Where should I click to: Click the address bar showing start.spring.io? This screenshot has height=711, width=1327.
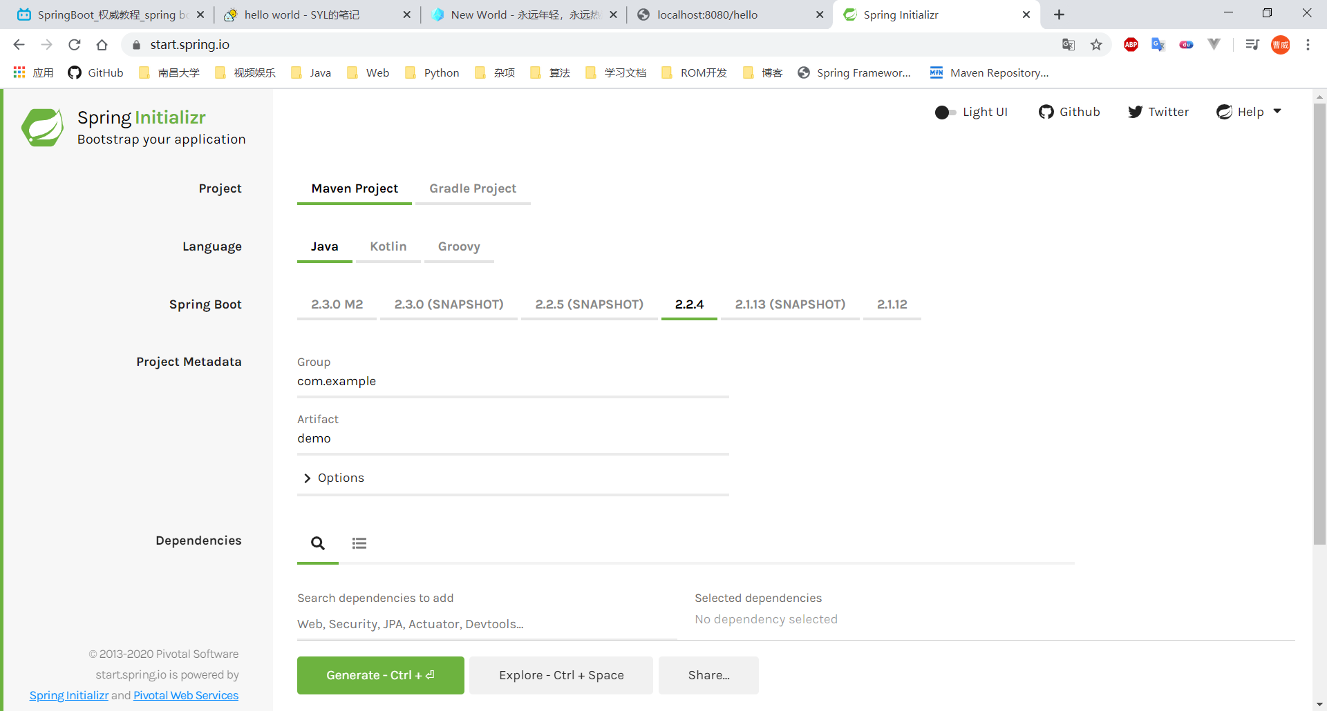point(594,45)
